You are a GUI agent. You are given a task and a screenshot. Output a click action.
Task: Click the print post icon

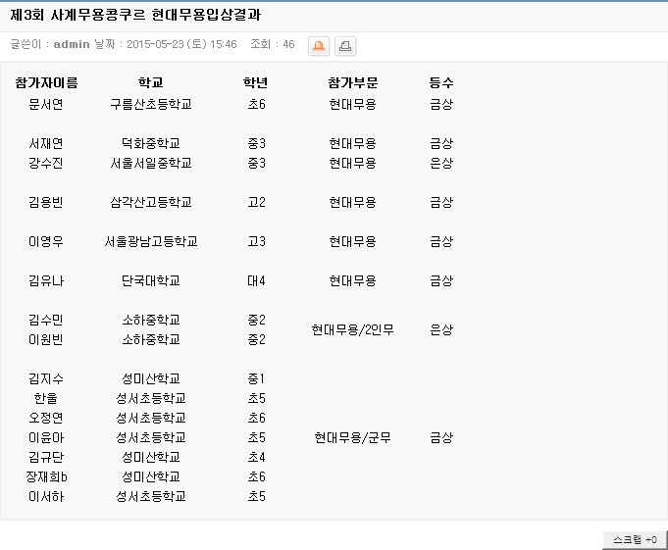pyautogui.click(x=345, y=46)
